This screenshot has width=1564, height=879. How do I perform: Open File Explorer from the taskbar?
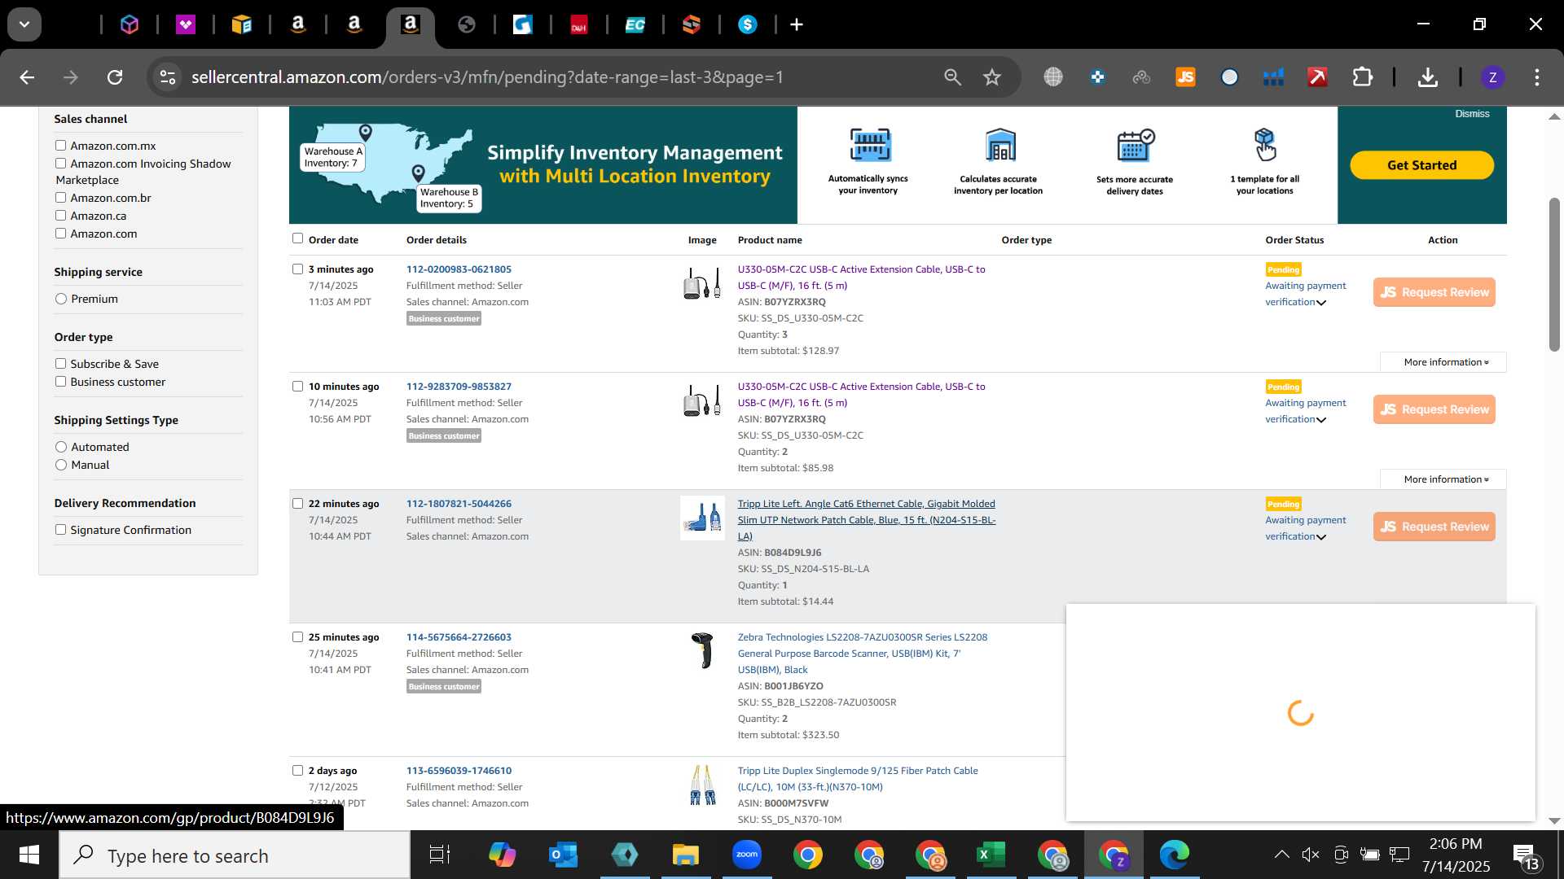685,855
